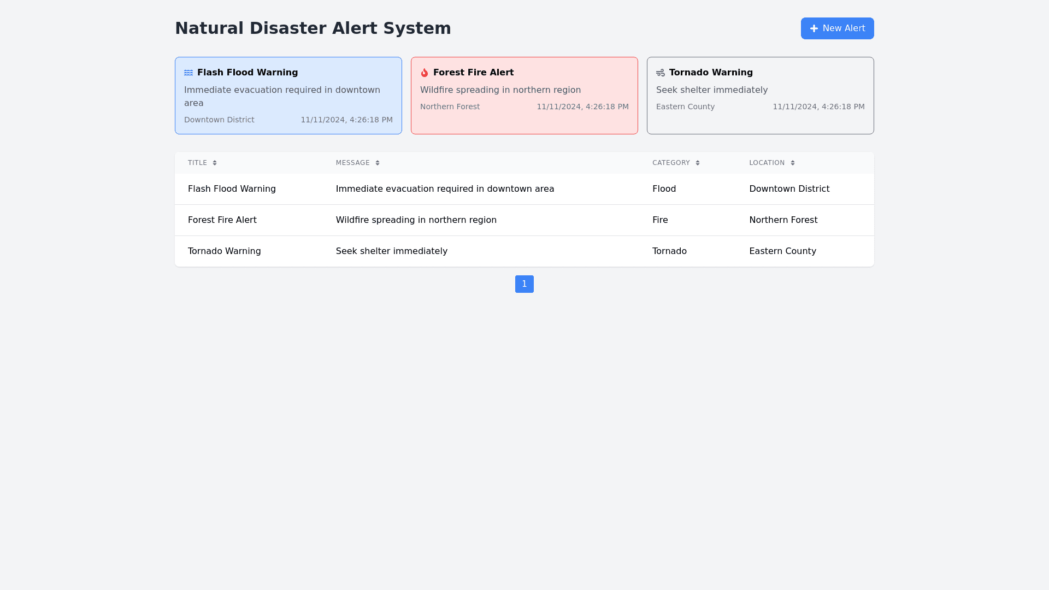Sort by Category using its sort arrows

coord(698,163)
